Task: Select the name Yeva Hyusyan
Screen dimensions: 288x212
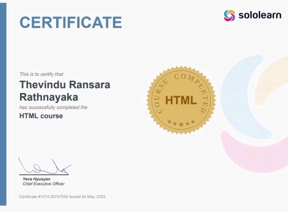Action: 36,179
